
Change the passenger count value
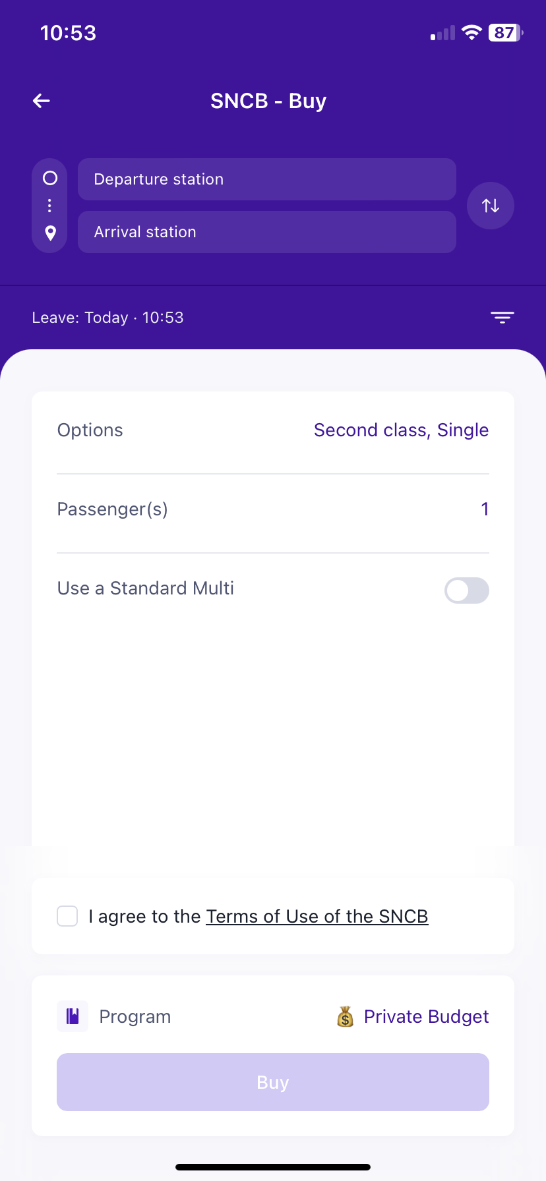[485, 509]
